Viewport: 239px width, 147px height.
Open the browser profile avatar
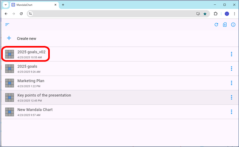point(227,14)
